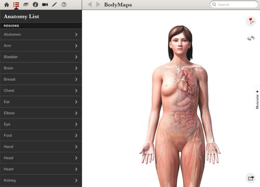Rotate the body with the swap arrows icon

251,38
